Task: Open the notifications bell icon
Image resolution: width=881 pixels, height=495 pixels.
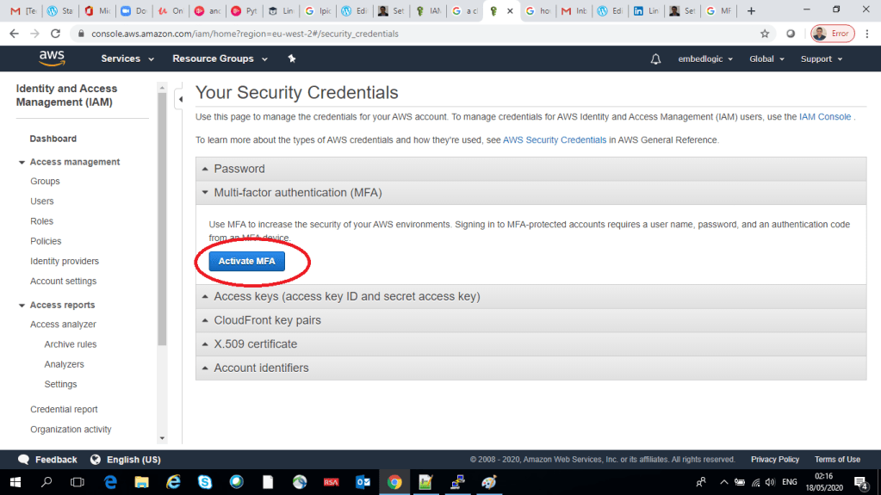Action: 656,59
